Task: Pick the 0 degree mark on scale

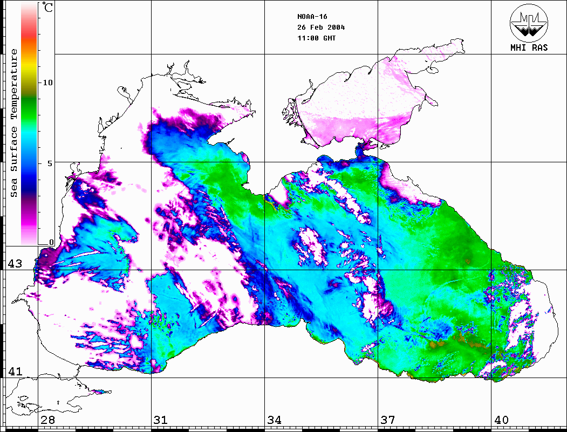Action: 51,242
